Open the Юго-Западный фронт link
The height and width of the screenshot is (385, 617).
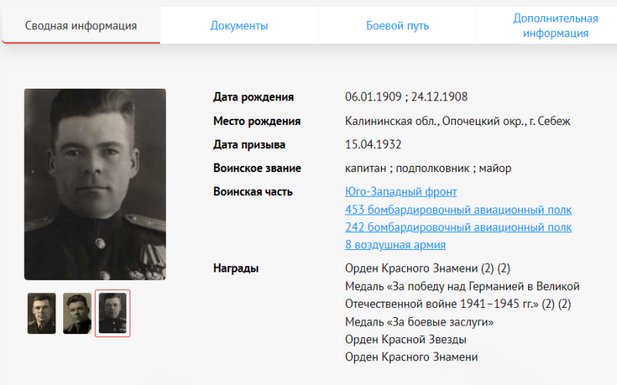[x=400, y=191]
